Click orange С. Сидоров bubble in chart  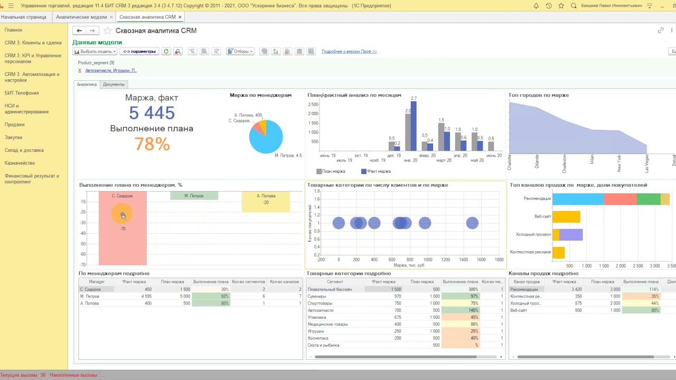tap(122, 214)
